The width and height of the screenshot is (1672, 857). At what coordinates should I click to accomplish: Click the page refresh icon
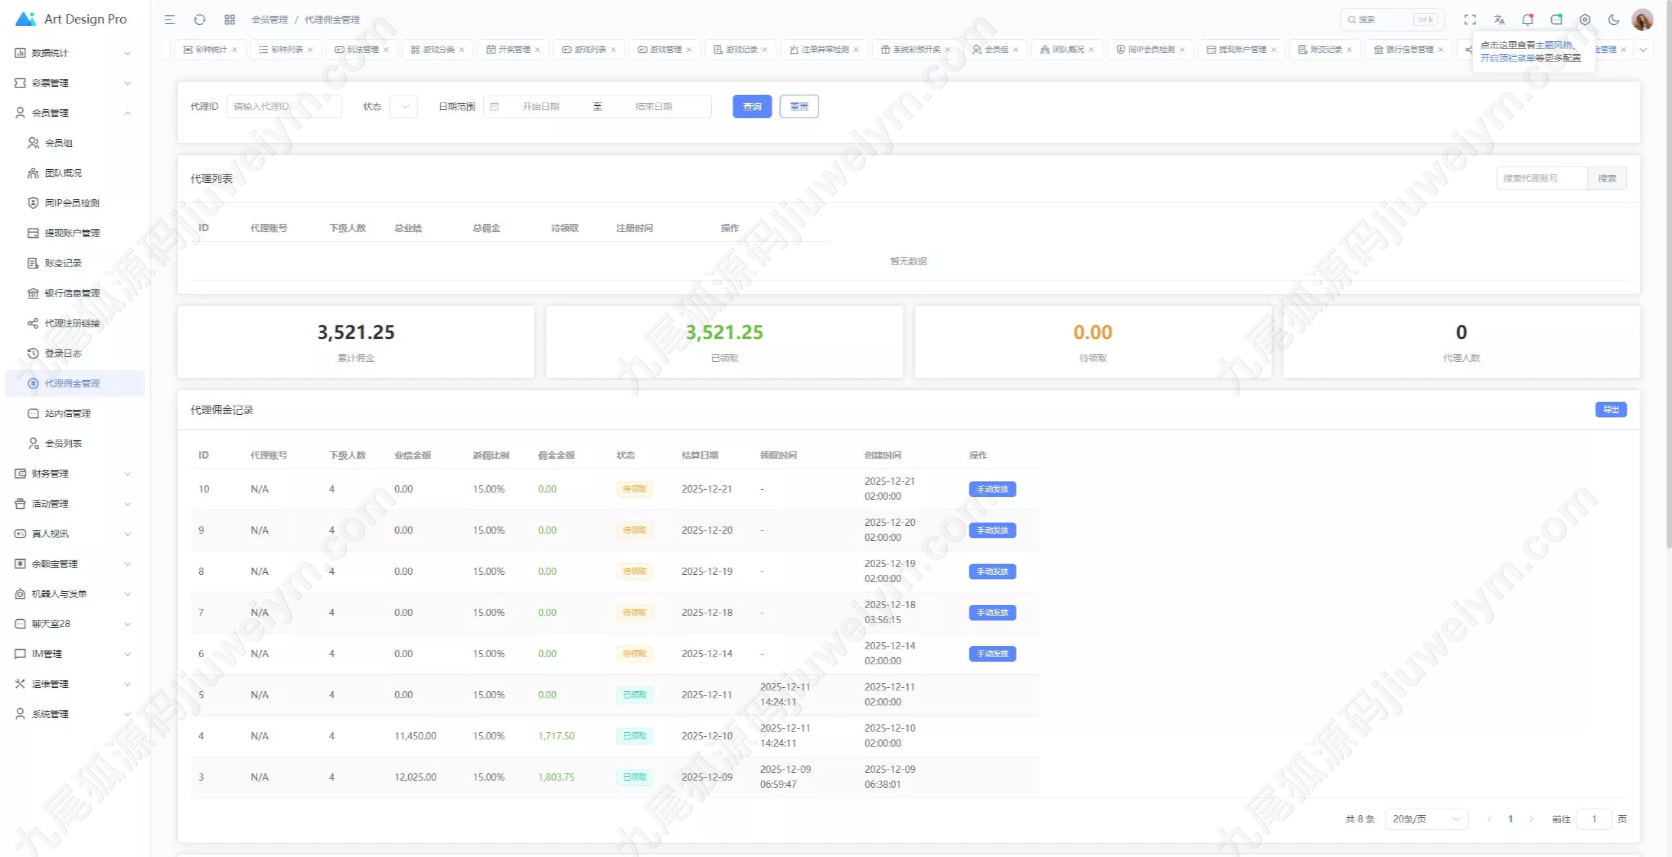200,20
